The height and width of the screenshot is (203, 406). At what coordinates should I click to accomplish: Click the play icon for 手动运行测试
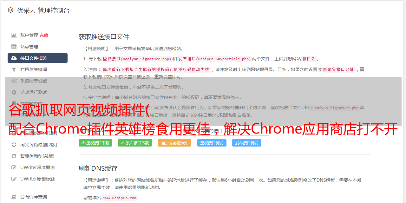pyautogui.click(x=14, y=92)
